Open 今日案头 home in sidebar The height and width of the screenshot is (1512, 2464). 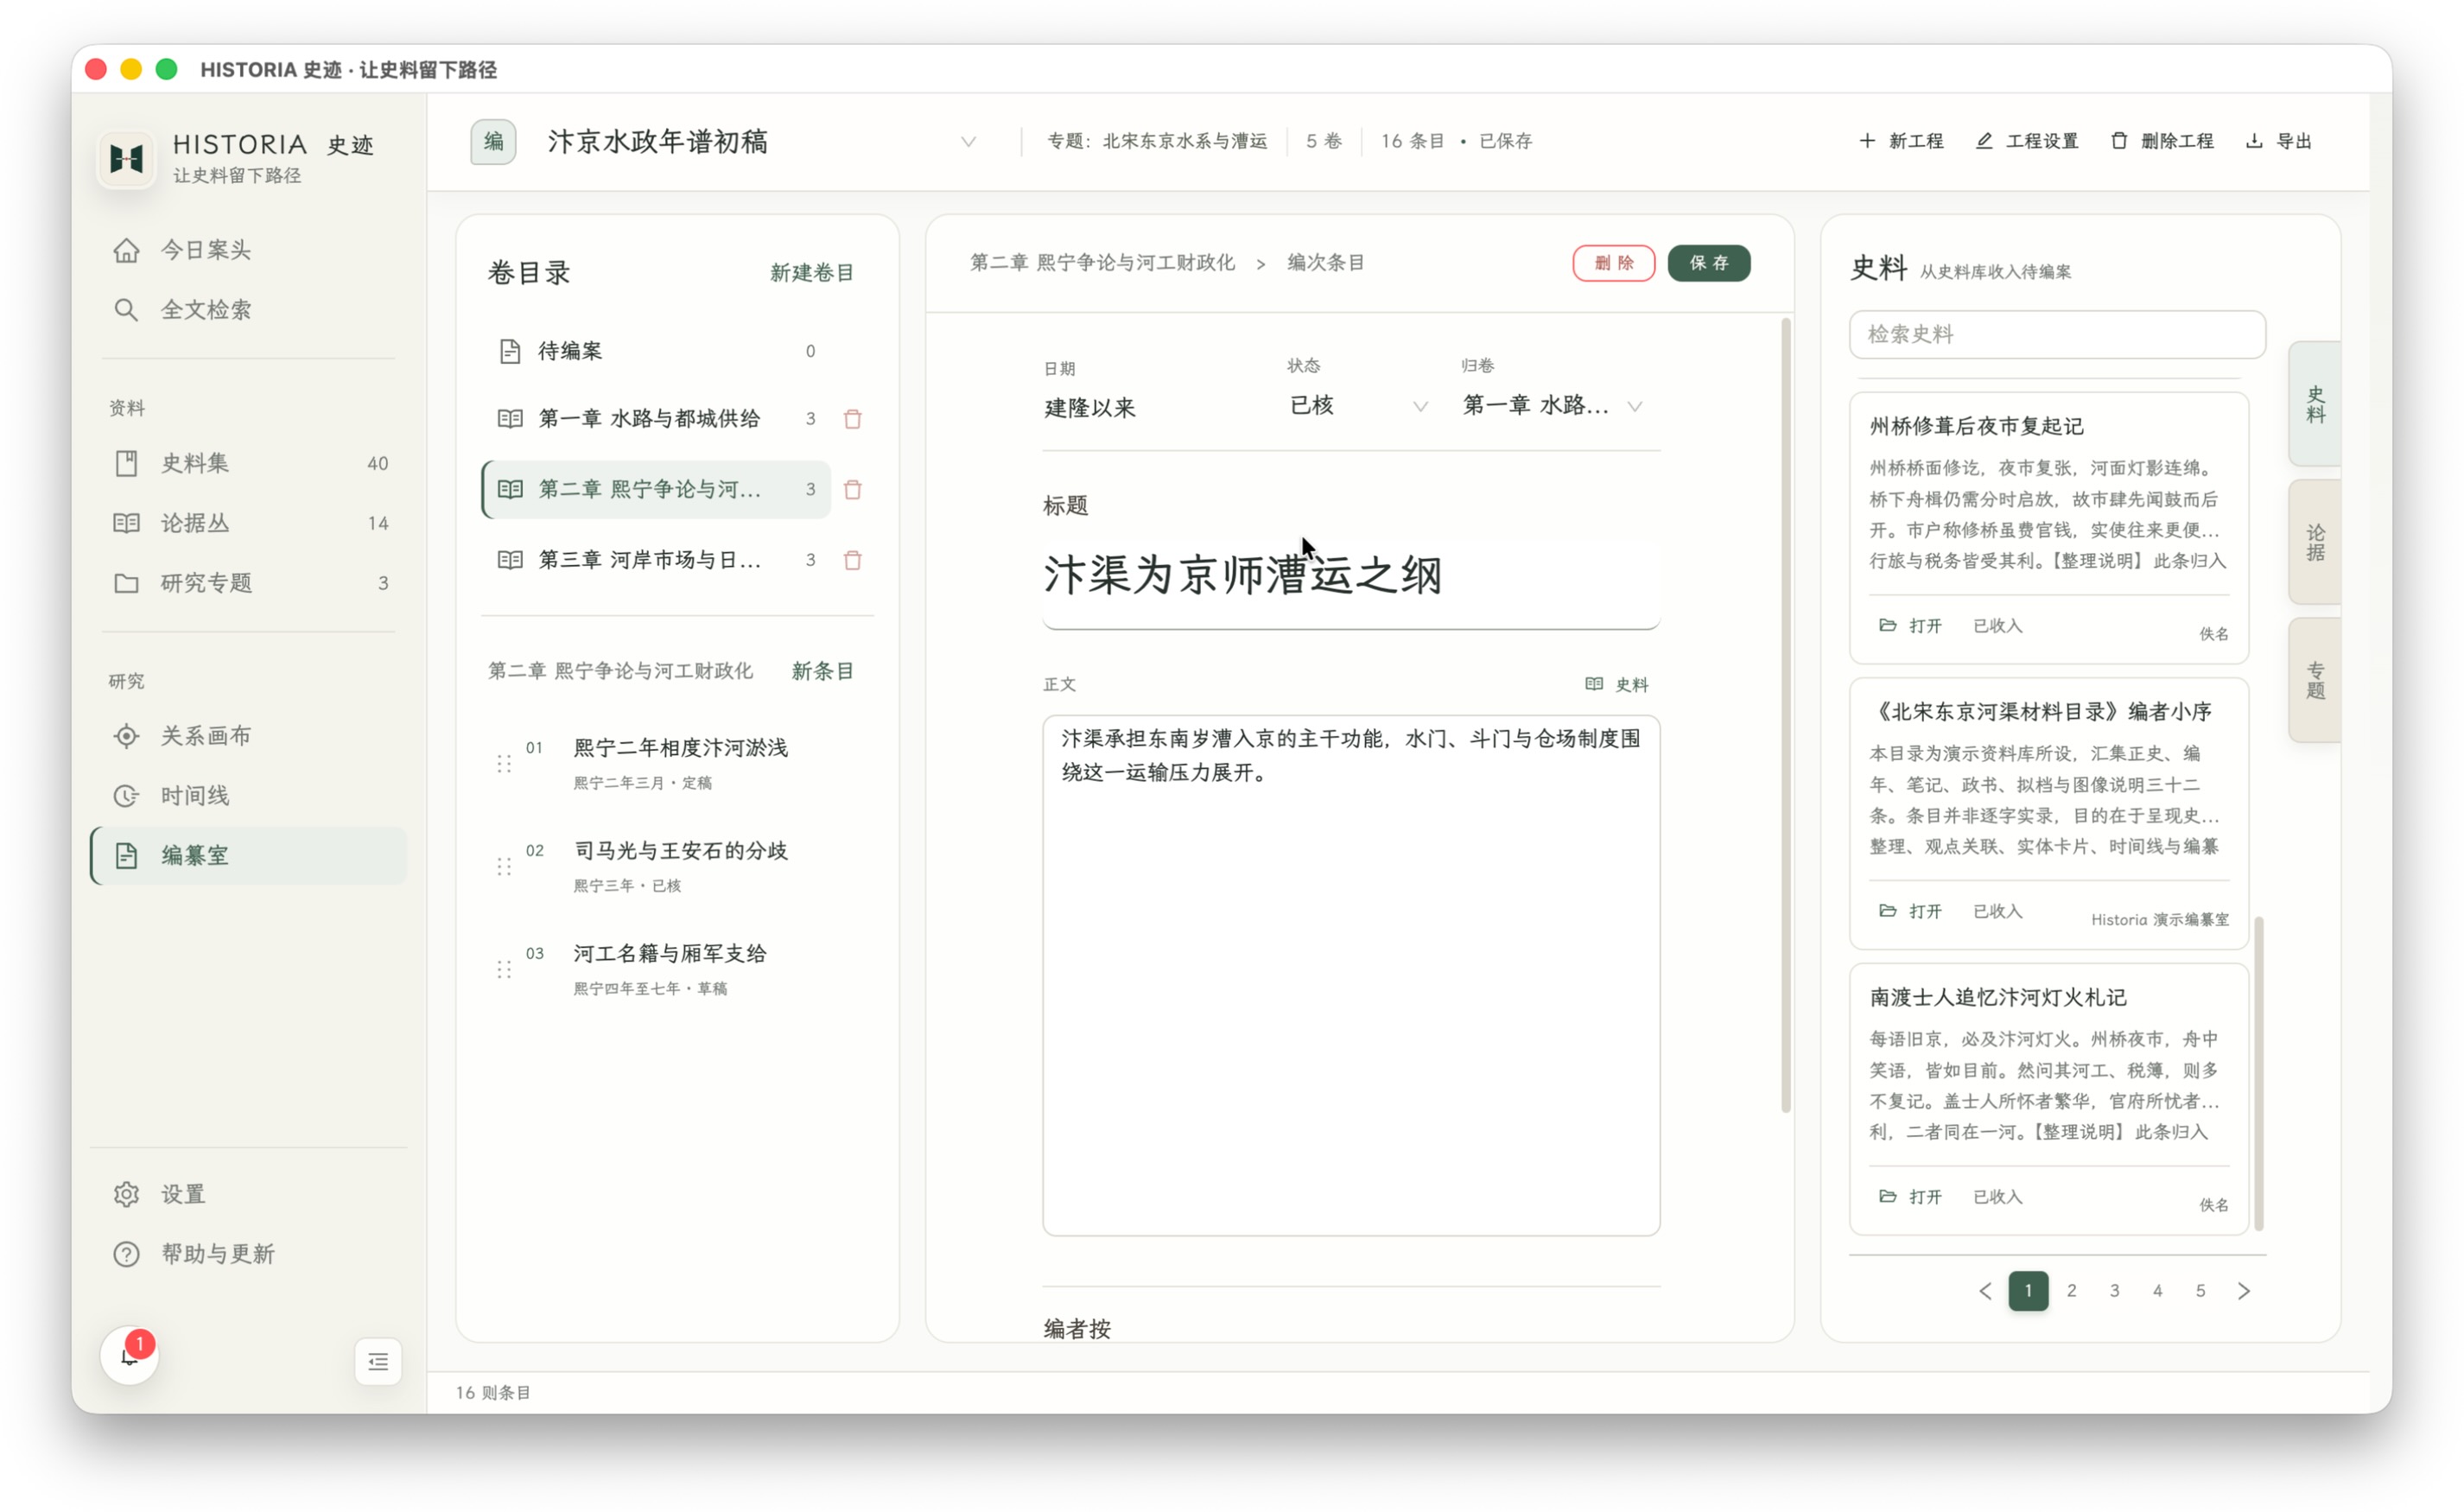click(x=248, y=250)
